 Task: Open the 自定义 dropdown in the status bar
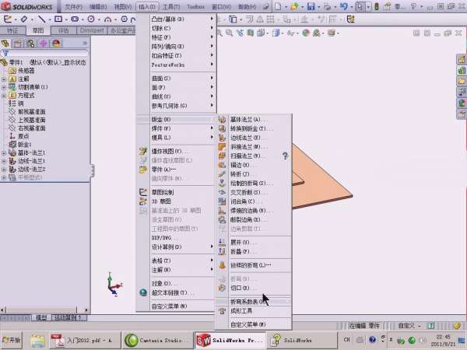409,326
